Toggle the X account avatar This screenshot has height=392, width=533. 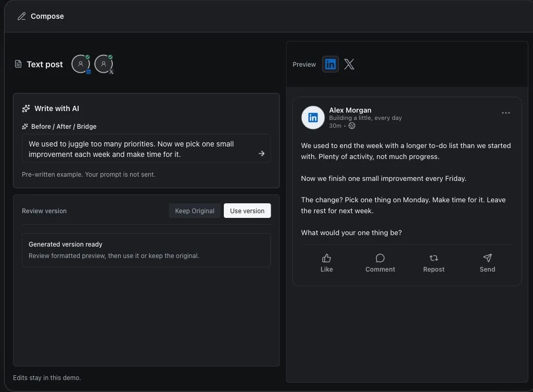pos(104,64)
